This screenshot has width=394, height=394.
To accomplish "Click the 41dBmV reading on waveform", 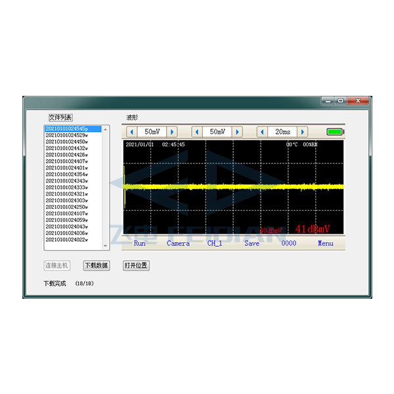I will point(313,229).
